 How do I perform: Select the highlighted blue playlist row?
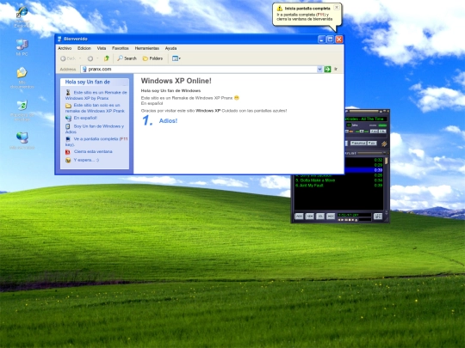coord(363,170)
